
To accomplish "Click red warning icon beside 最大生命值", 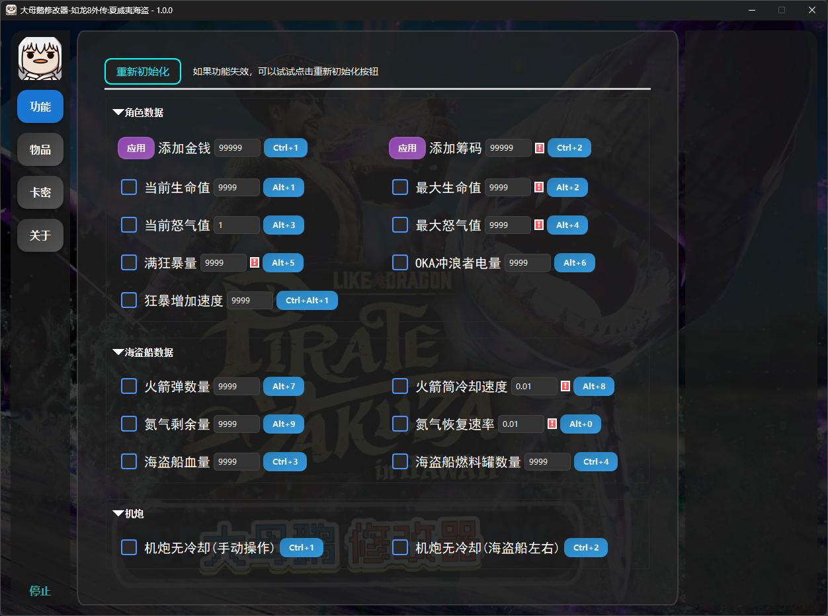I will click(539, 187).
